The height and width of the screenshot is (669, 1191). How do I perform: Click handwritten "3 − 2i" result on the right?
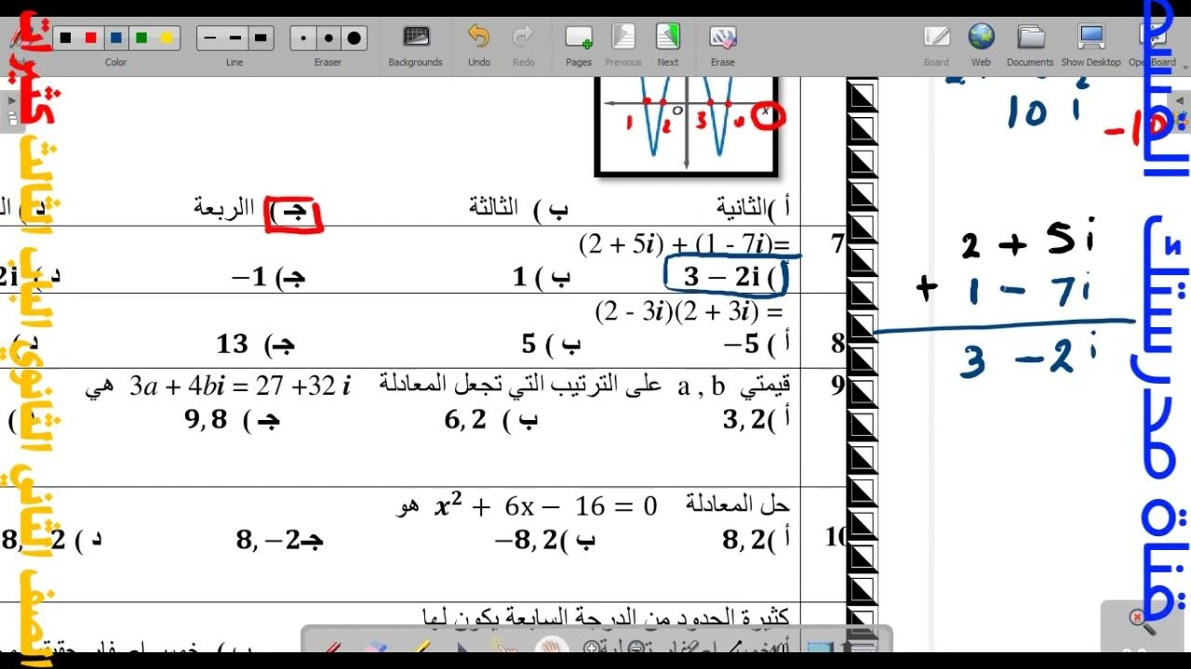1029,357
